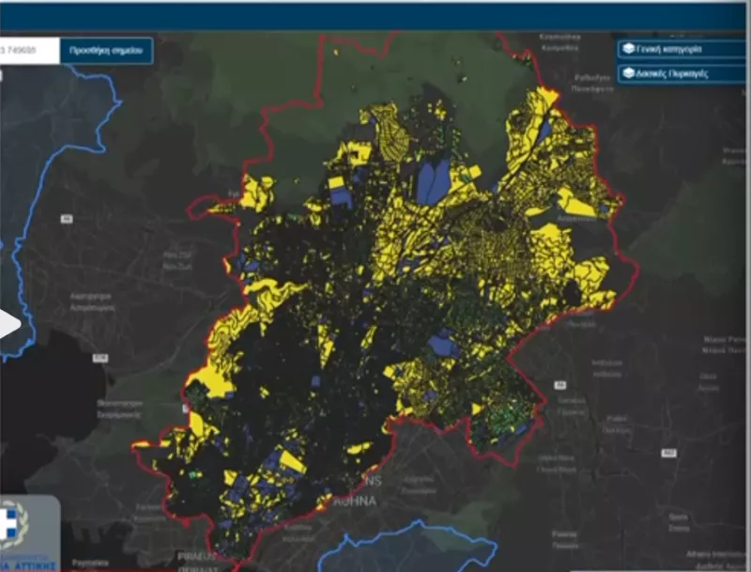Click the white arrow on the left edge

coord(8,325)
